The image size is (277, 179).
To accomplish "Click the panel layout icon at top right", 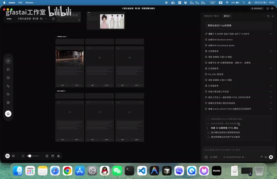I will pyautogui.click(x=268, y=8).
